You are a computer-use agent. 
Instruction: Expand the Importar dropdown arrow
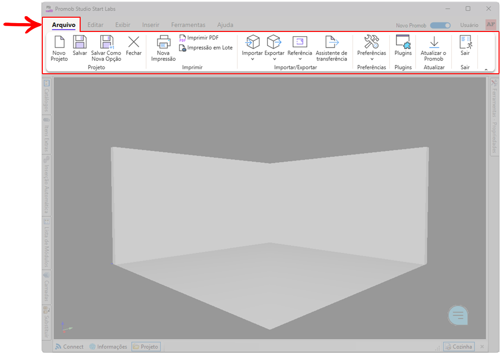[x=252, y=59]
